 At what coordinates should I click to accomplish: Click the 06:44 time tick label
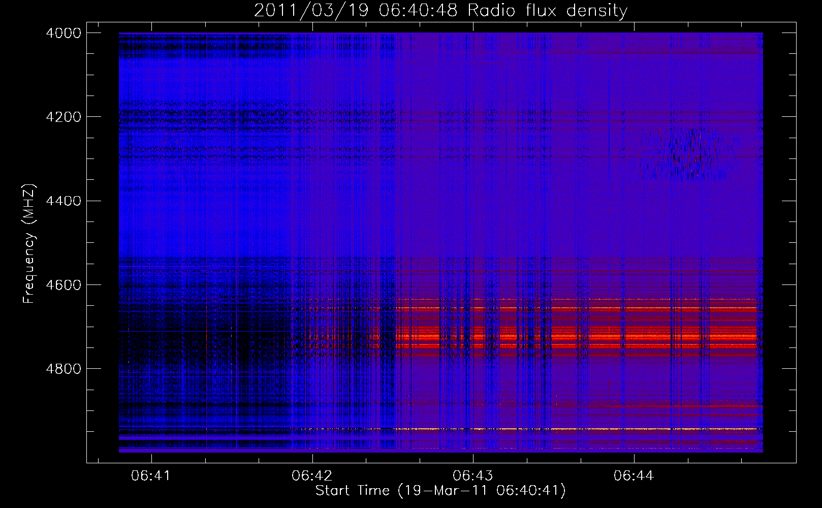click(x=634, y=476)
